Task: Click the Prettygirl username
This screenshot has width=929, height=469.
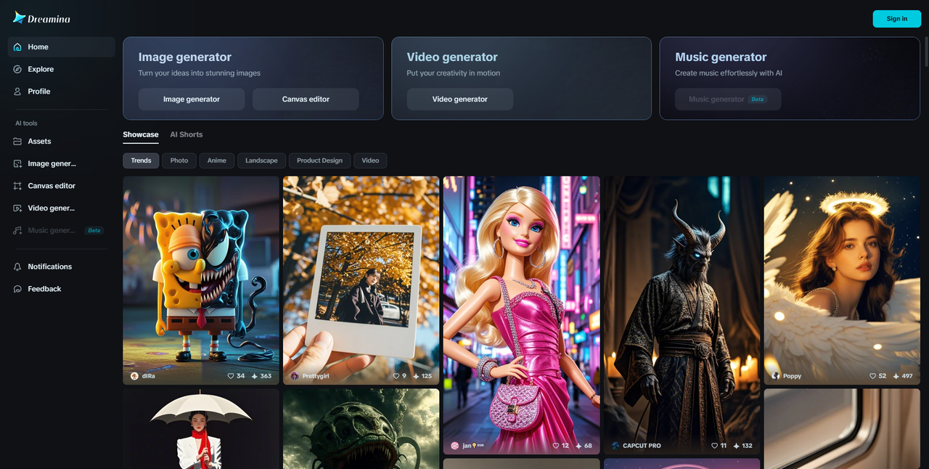Action: click(316, 376)
